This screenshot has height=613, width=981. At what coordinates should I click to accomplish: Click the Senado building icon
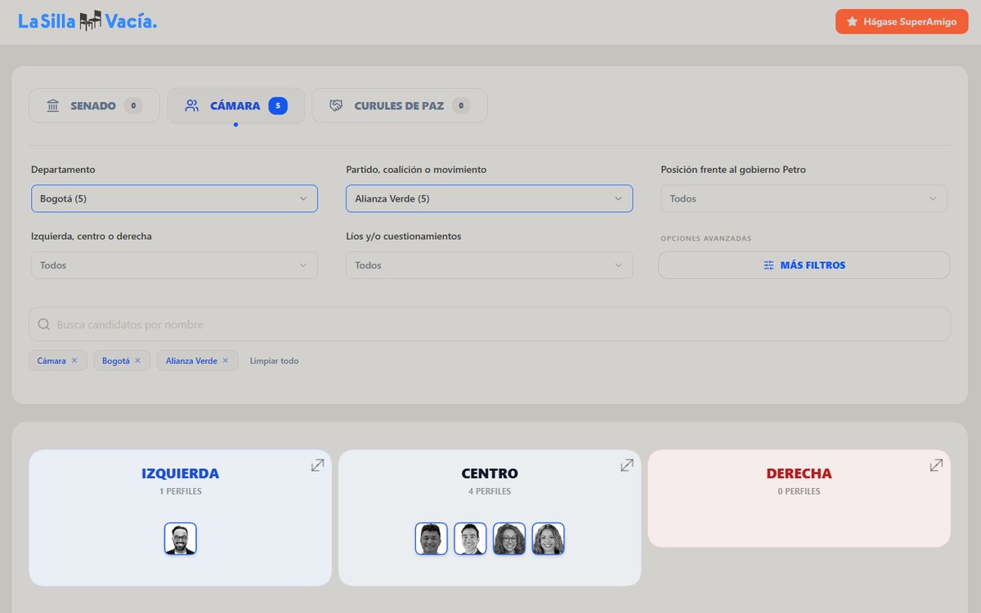tap(53, 105)
